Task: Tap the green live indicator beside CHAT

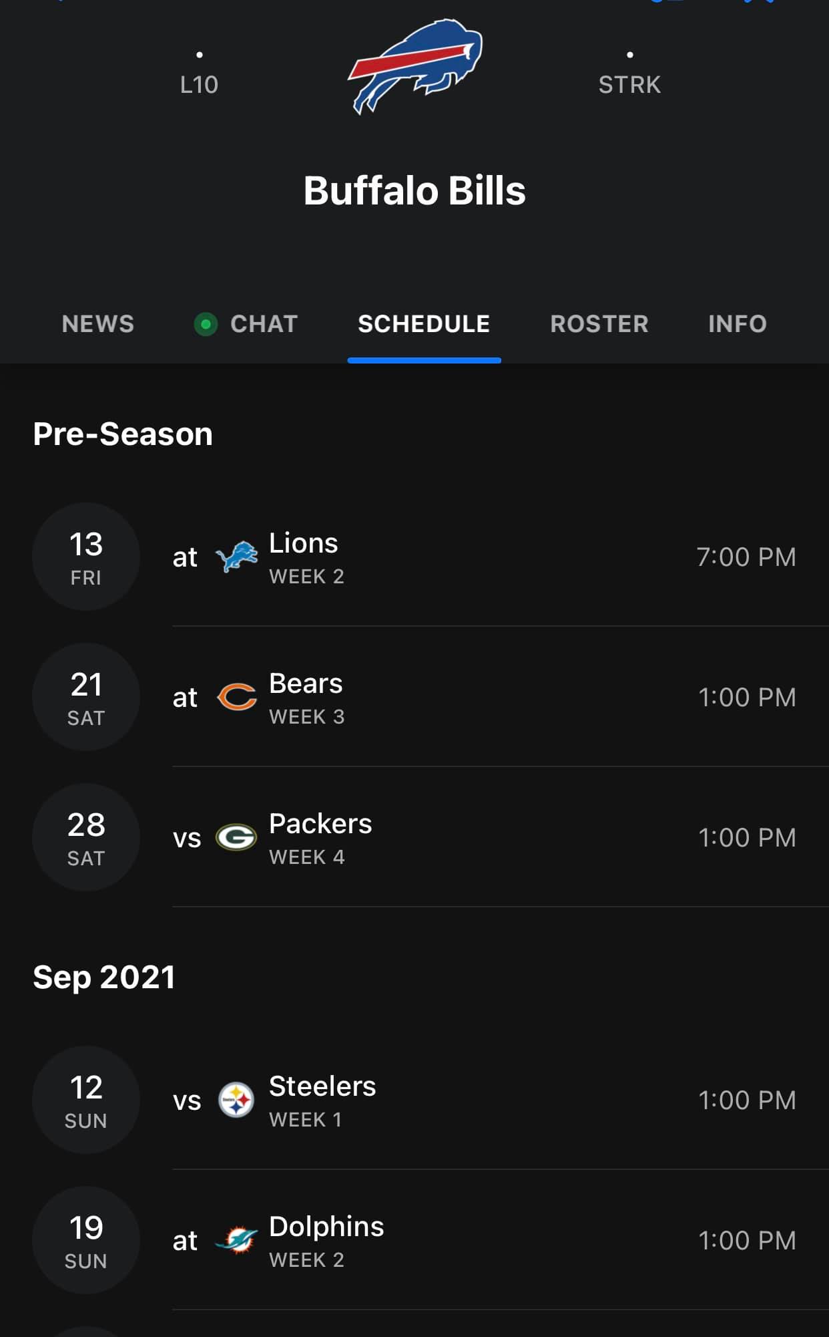Action: (x=206, y=324)
